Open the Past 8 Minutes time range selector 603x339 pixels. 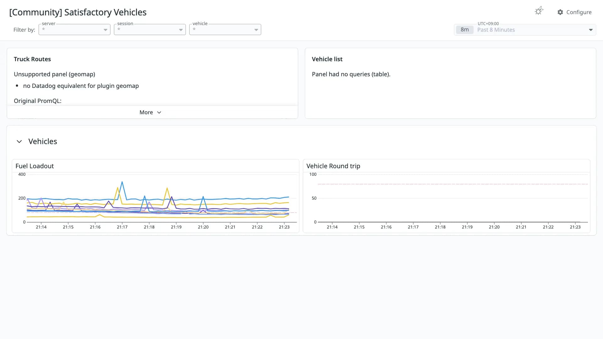coord(525,30)
